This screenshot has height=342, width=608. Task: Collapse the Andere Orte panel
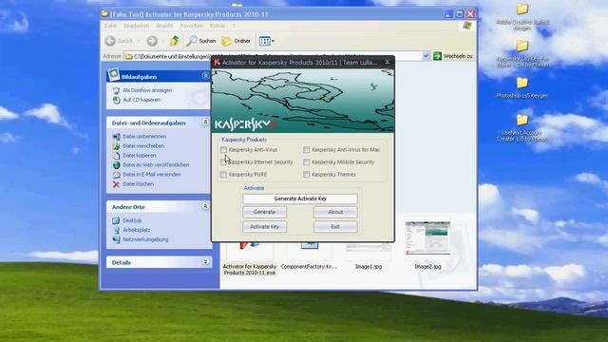click(205, 207)
